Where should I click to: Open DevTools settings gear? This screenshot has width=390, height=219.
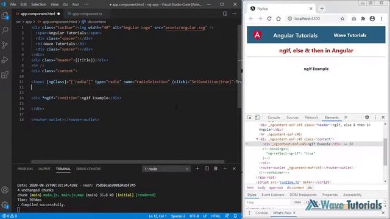click(x=367, y=117)
